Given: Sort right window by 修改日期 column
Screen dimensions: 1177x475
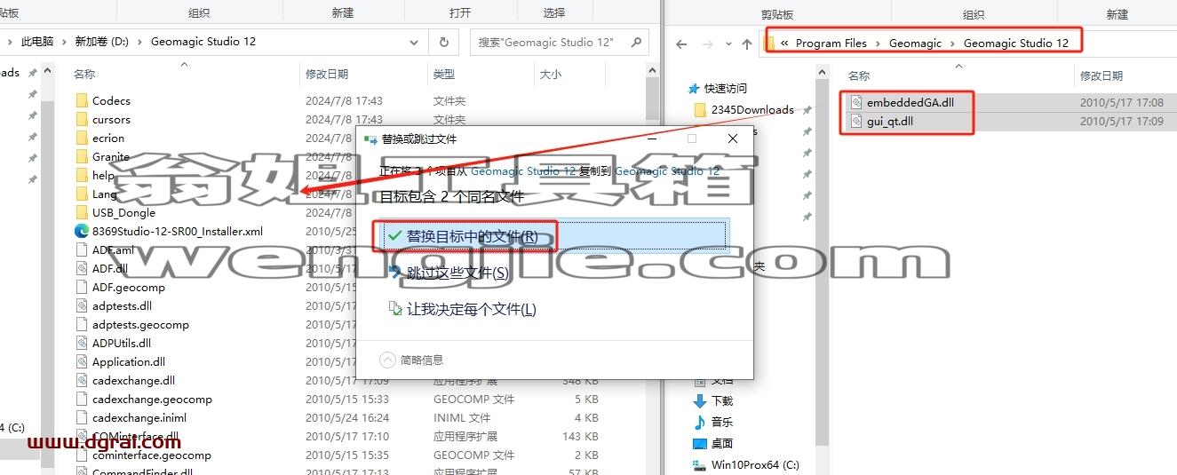Looking at the screenshot, I should point(1101,75).
